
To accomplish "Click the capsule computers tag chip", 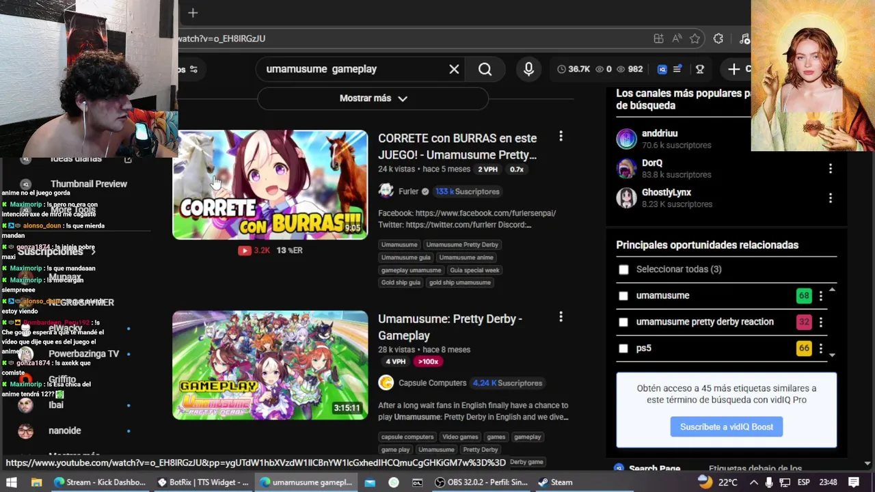I will [x=407, y=437].
